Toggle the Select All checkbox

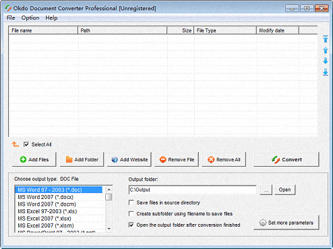point(26,144)
